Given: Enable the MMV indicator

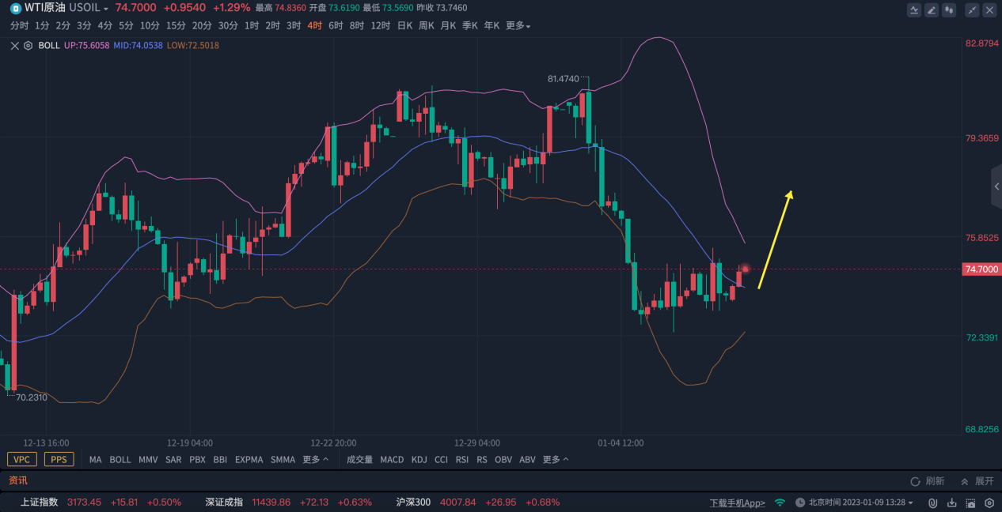Looking at the screenshot, I should (148, 459).
